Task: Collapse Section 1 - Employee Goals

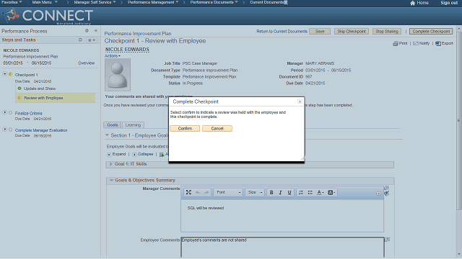Action: point(107,135)
